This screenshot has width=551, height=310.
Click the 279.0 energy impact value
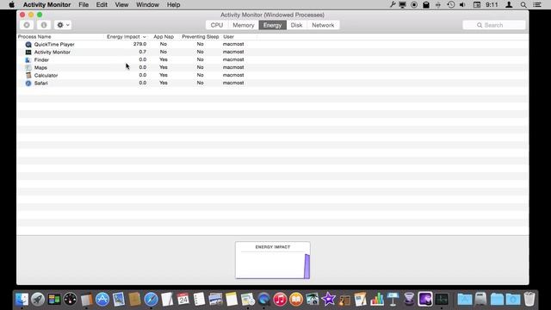click(x=139, y=44)
